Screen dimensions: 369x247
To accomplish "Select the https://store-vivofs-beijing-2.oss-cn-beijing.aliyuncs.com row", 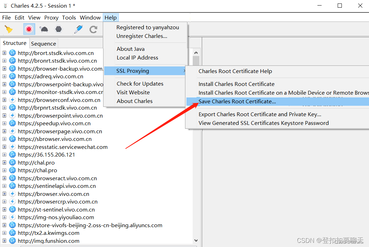I will [x=90, y=225].
